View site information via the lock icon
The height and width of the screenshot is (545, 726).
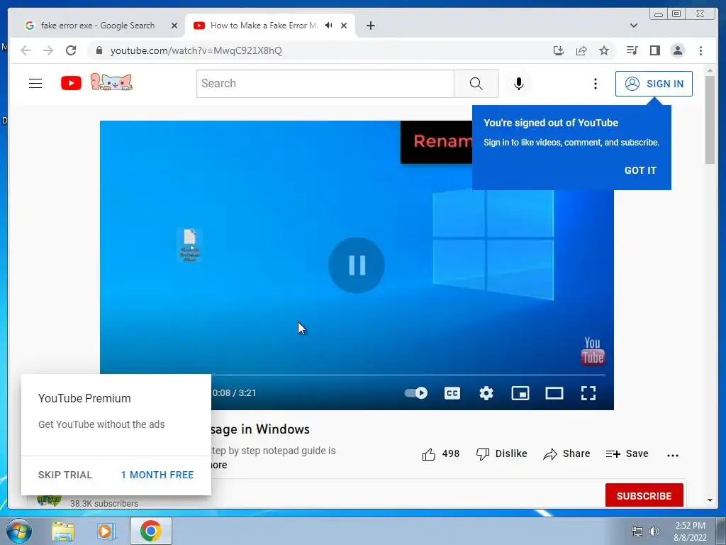click(99, 50)
